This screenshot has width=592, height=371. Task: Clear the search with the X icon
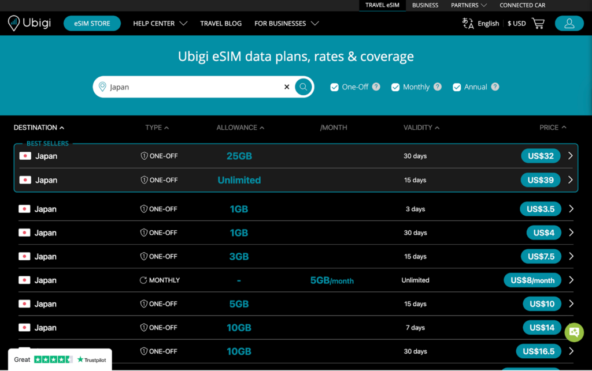pos(286,87)
